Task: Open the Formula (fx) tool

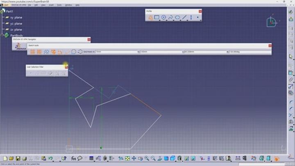Action: tap(73, 159)
